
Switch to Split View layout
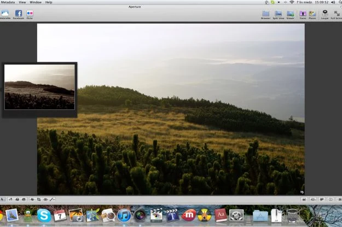279,14
